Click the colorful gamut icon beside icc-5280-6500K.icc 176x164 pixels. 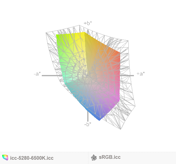coord(5,158)
